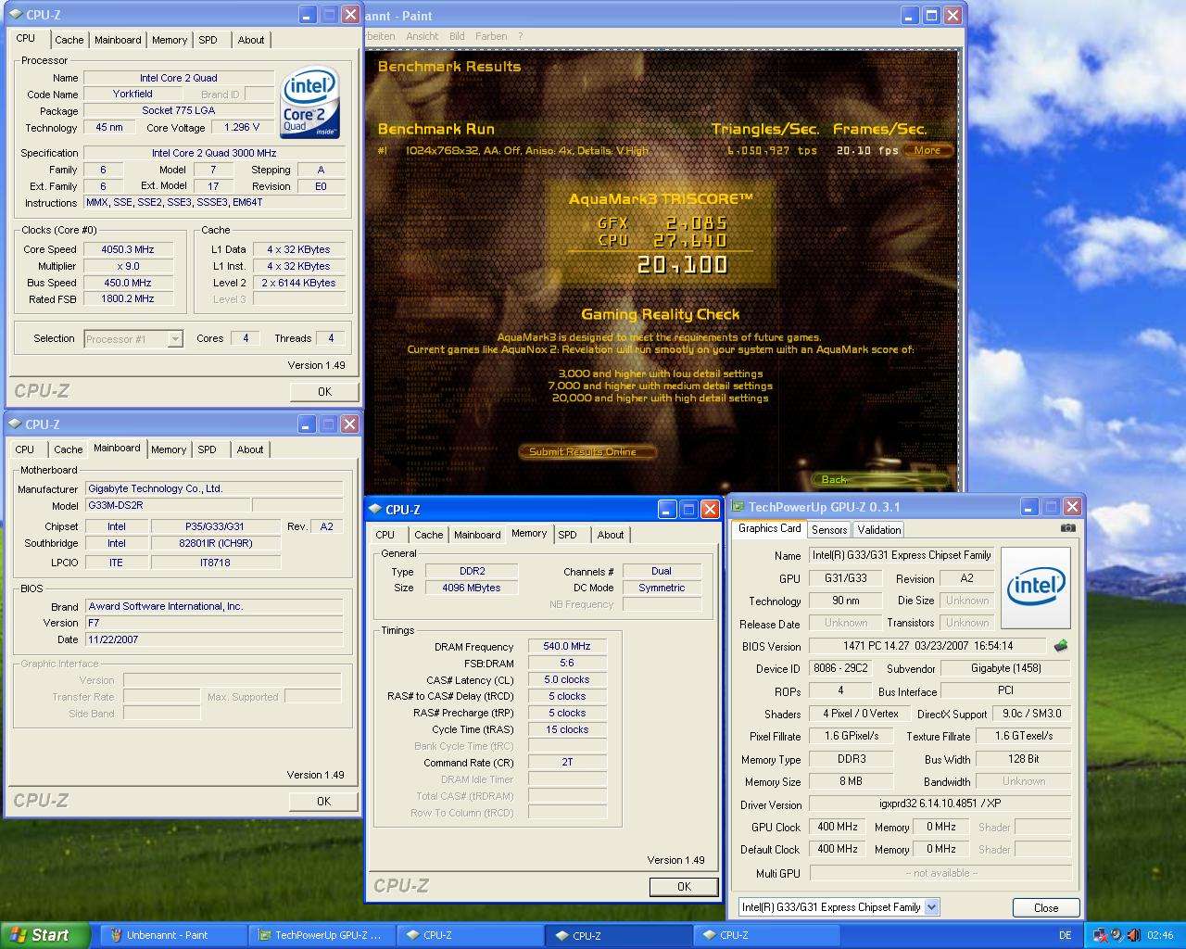Switch to Validation tab in GPU-Z
This screenshot has width=1186, height=949.
[x=878, y=530]
